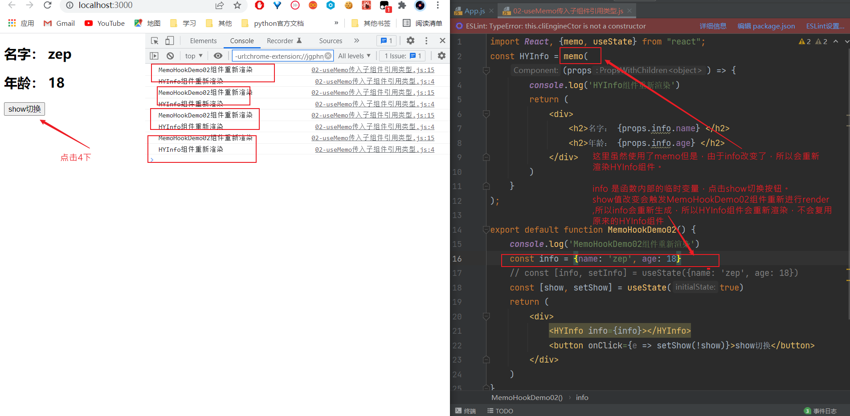Activate the DevTools inspect element tool
This screenshot has width=850, height=416.
click(x=155, y=41)
